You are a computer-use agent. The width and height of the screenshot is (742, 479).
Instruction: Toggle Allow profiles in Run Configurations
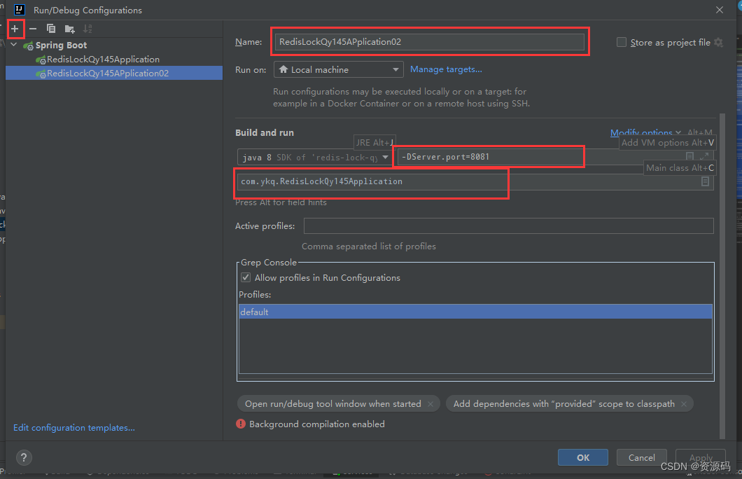pos(246,277)
